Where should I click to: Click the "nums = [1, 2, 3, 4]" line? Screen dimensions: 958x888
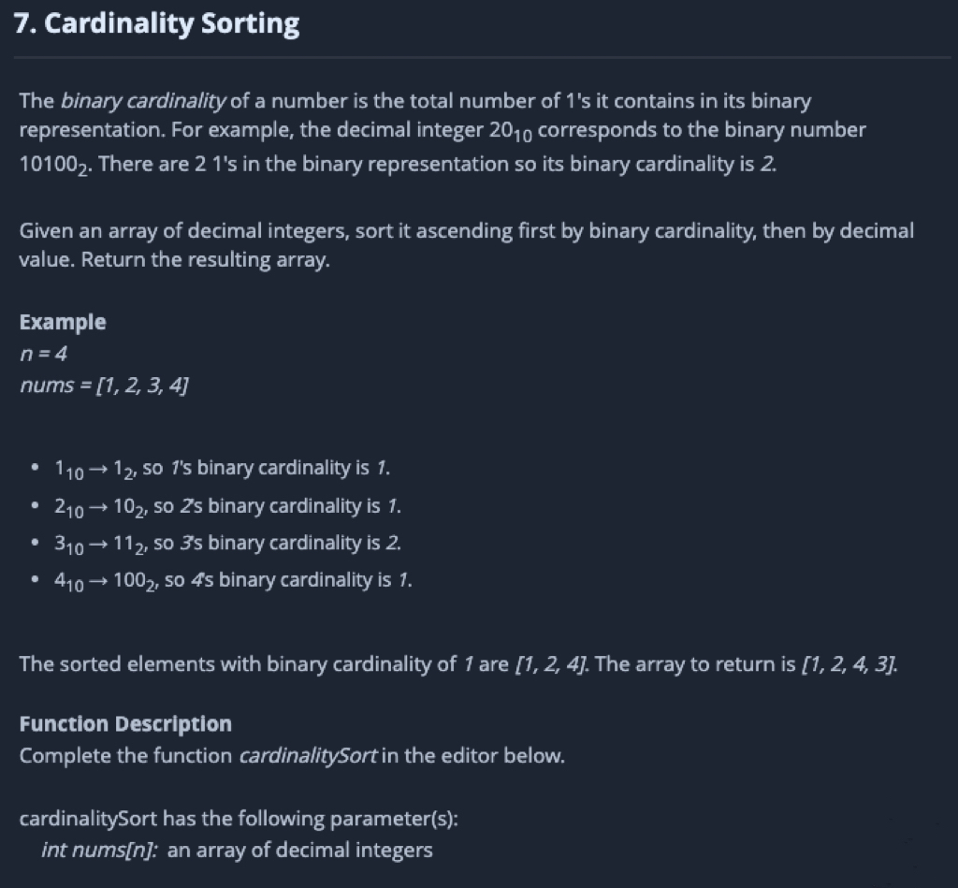coord(104,385)
